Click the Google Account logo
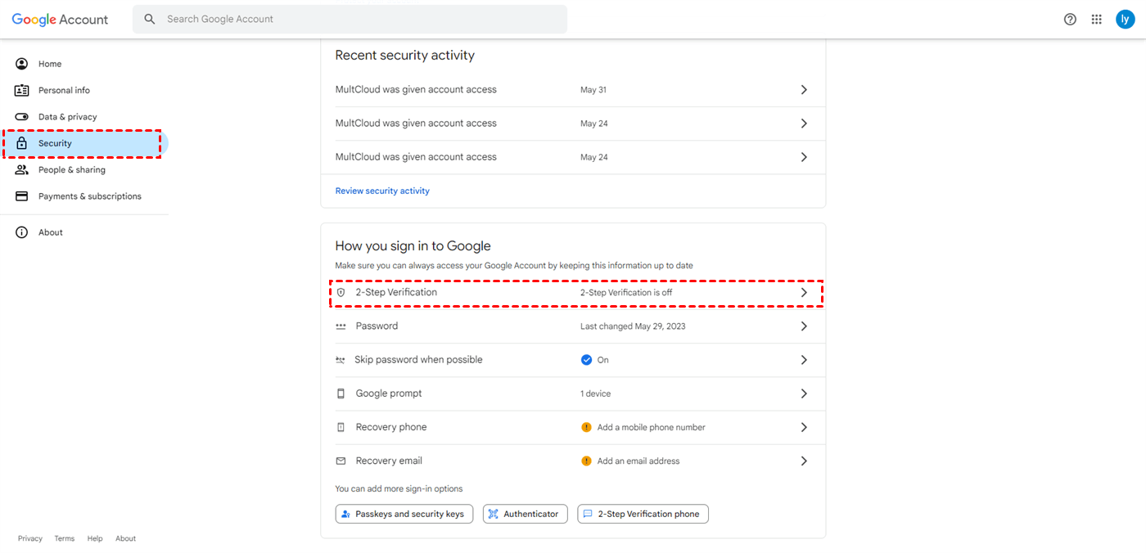Image resolution: width=1146 pixels, height=553 pixels. coord(60,20)
